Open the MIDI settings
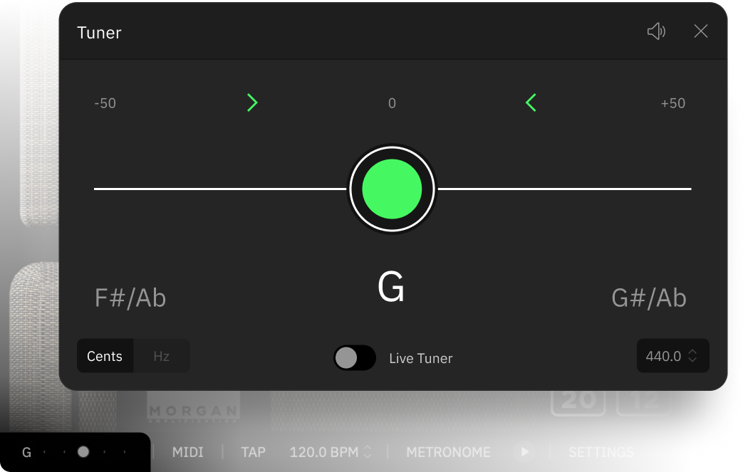 187,452
